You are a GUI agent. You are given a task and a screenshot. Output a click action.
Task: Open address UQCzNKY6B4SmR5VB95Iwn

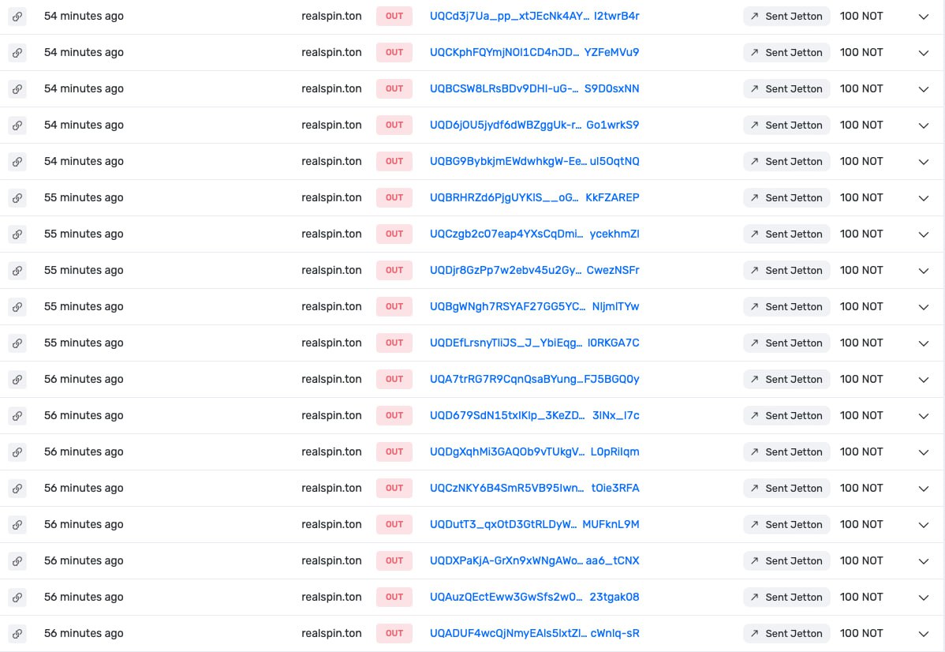pyautogui.click(x=535, y=488)
